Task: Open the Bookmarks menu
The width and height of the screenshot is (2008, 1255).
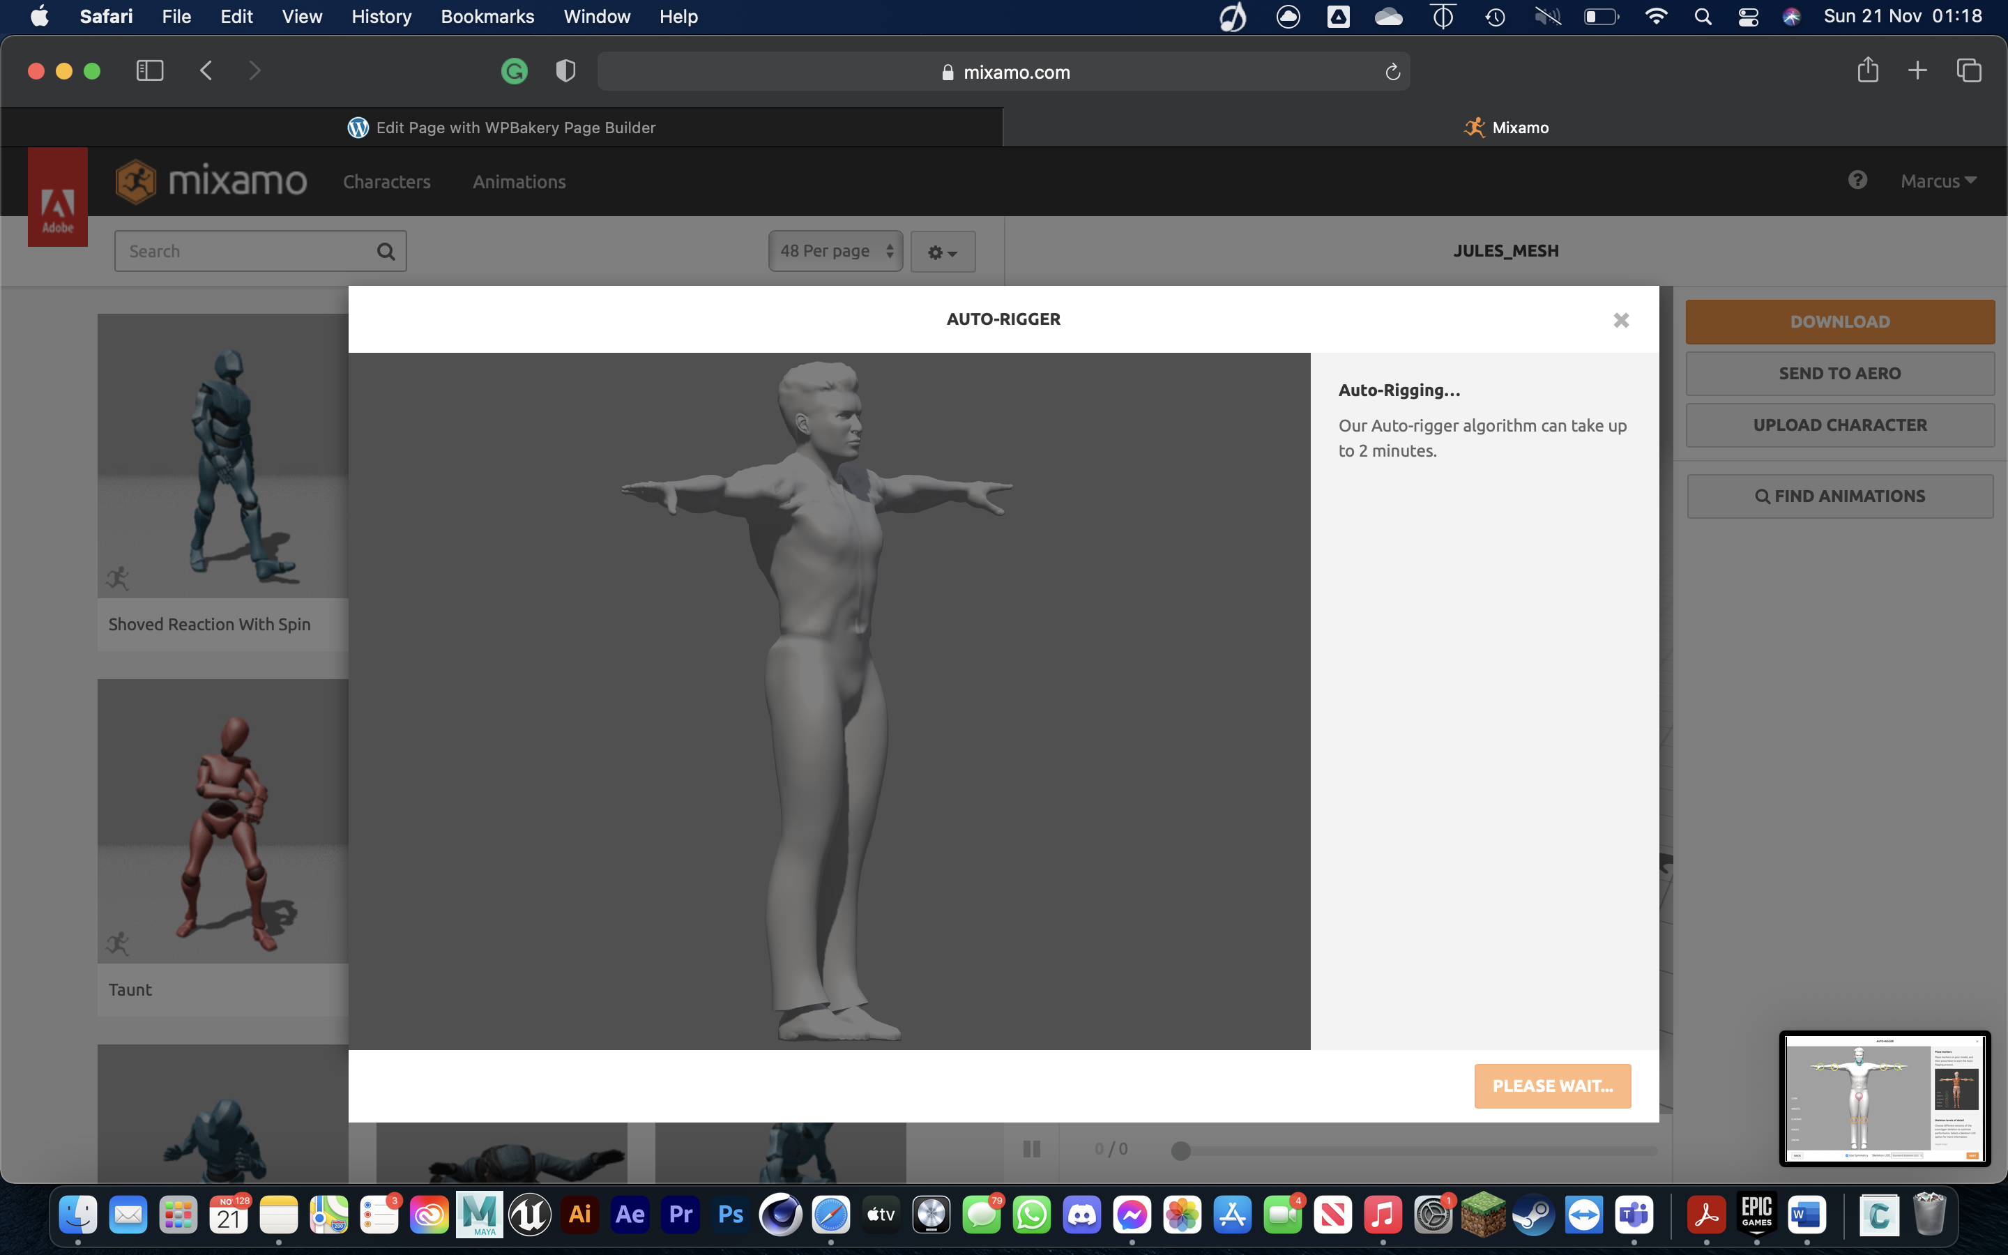Action: [x=487, y=17]
